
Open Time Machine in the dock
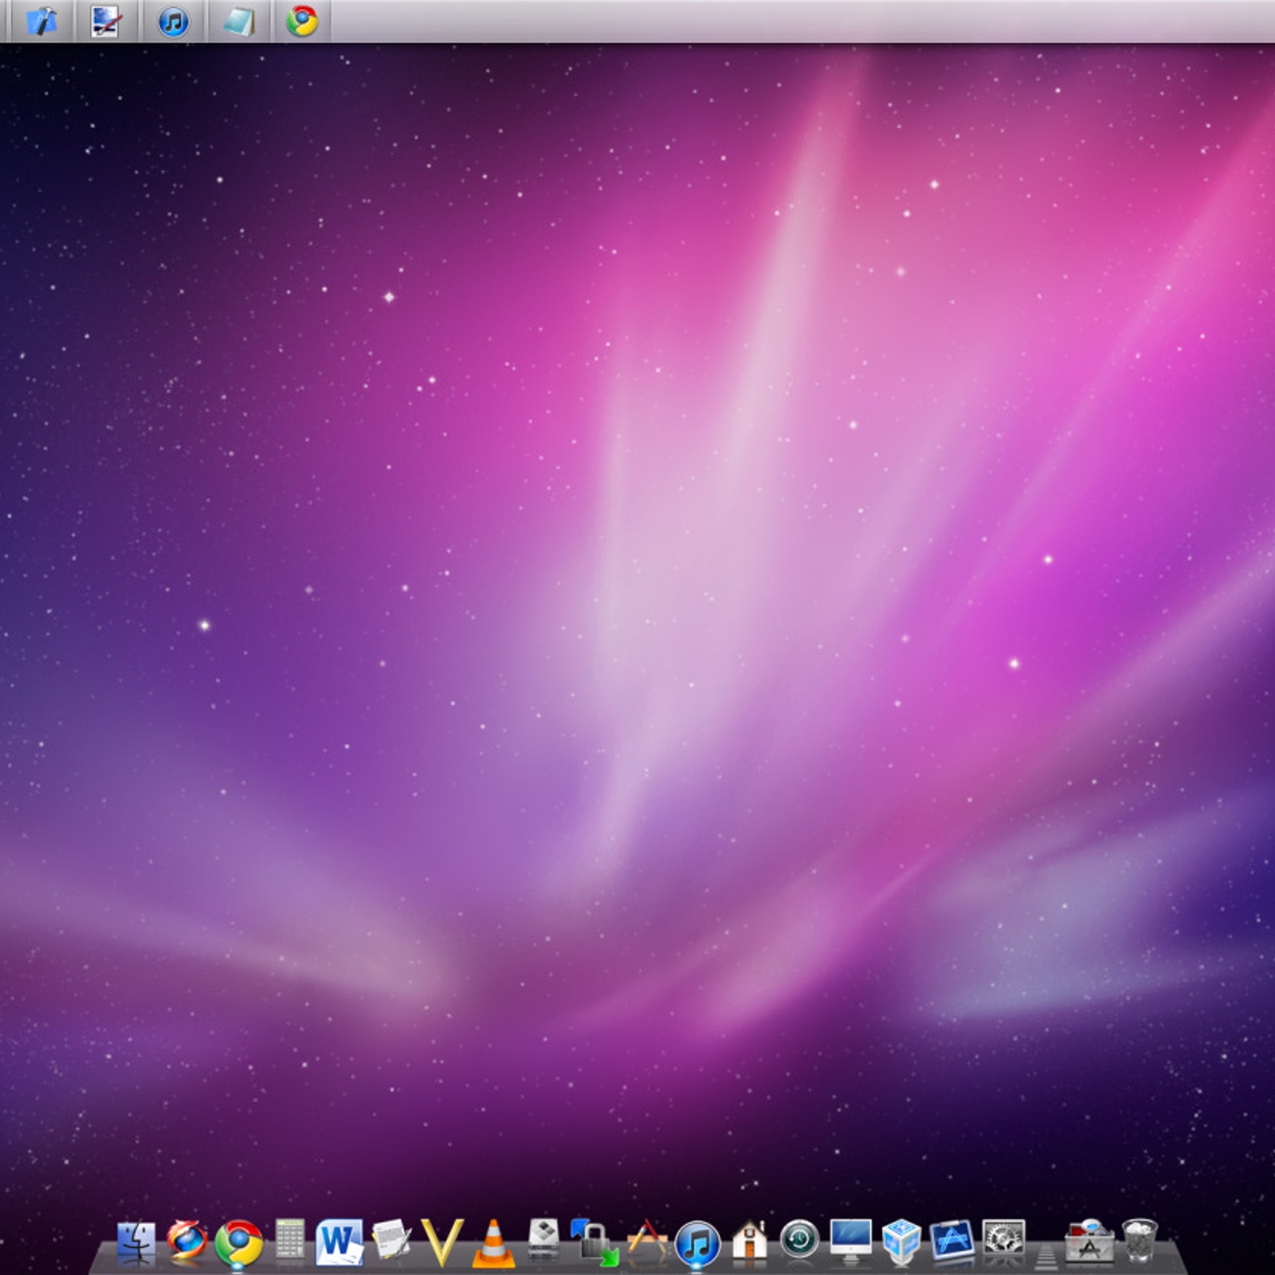tap(799, 1240)
